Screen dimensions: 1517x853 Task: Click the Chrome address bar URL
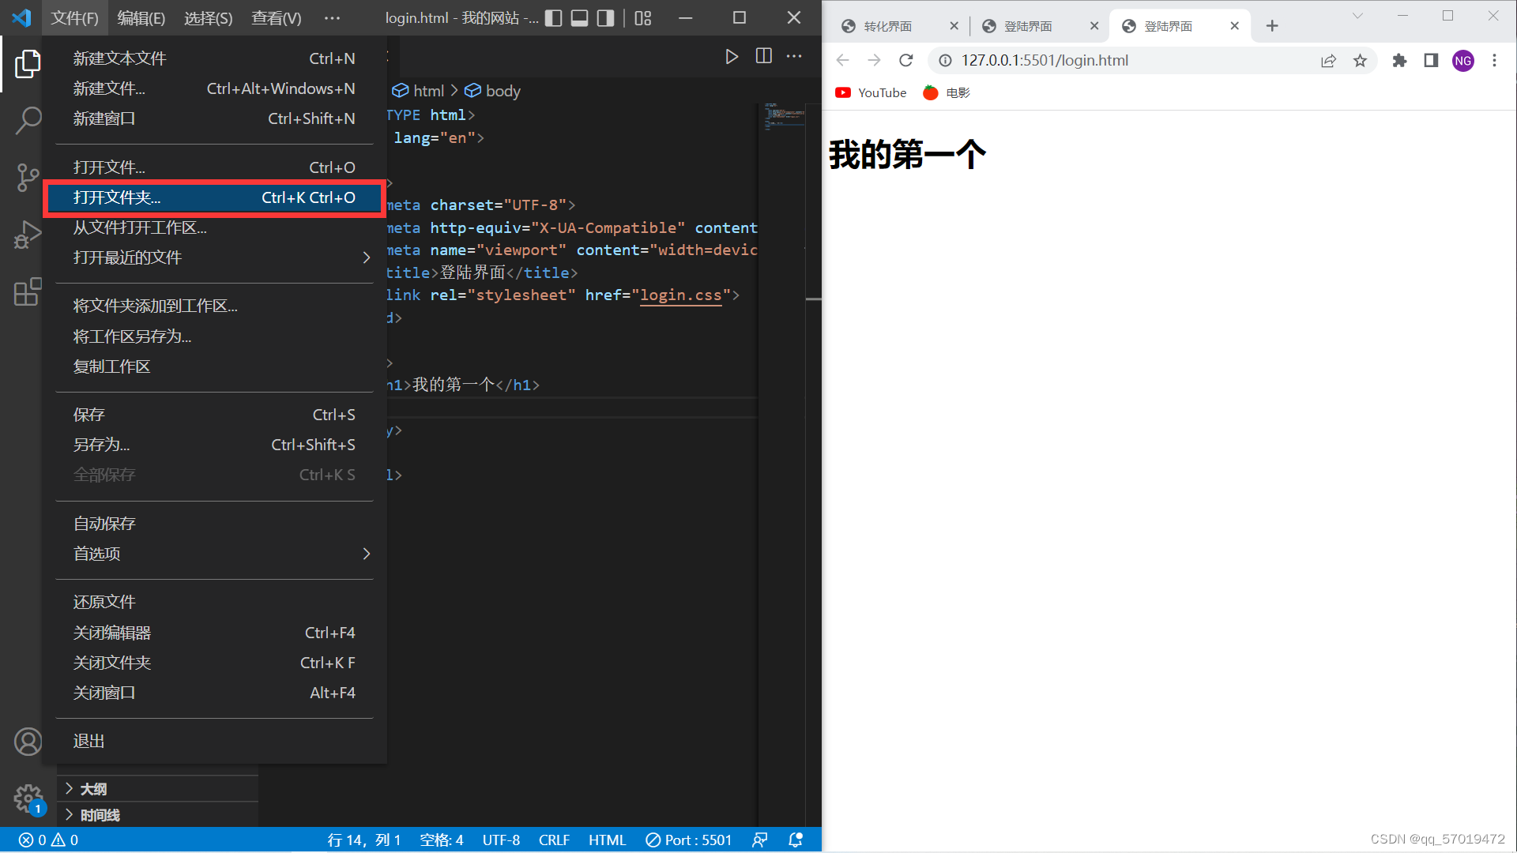pos(1044,61)
